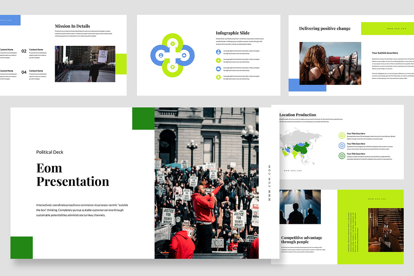The width and height of the screenshot is (414, 276).
Task: Click 'Content Name' next to number 02
Action: (36, 50)
